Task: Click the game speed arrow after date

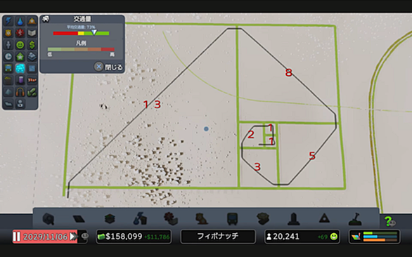Action: (x=73, y=237)
